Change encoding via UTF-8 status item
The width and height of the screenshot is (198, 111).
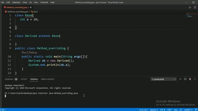[x=162, y=110]
